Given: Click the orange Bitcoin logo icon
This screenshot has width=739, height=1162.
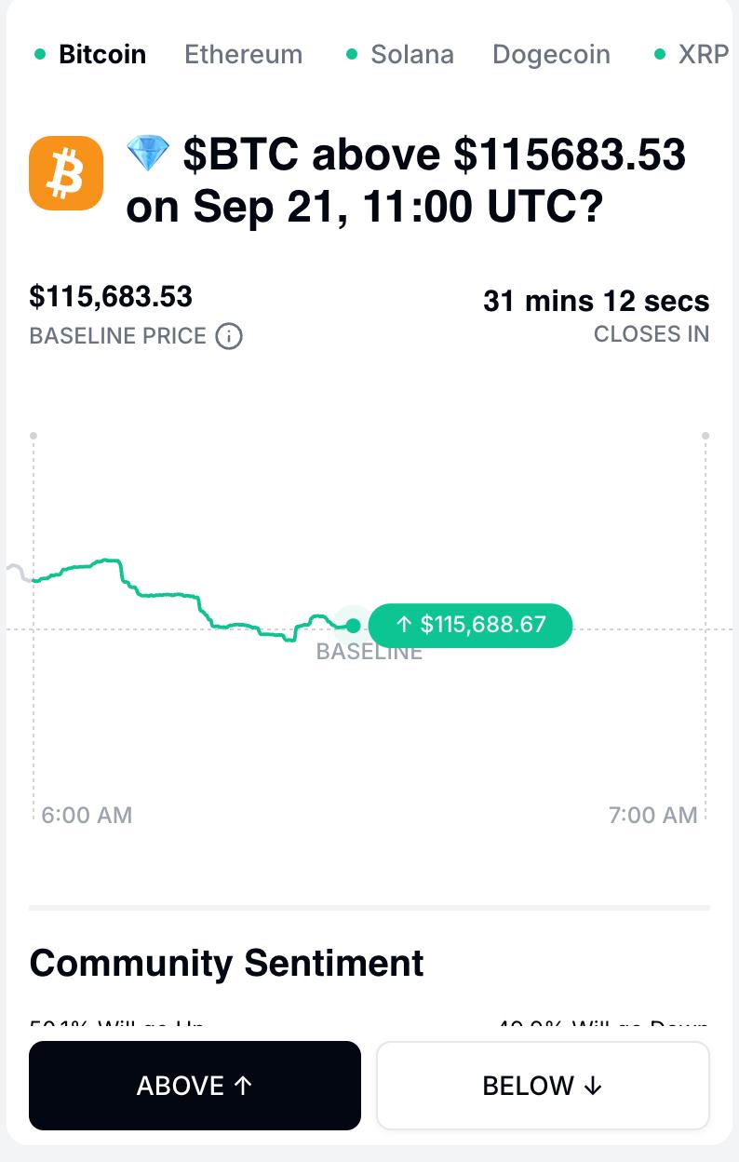Looking at the screenshot, I should point(66,173).
